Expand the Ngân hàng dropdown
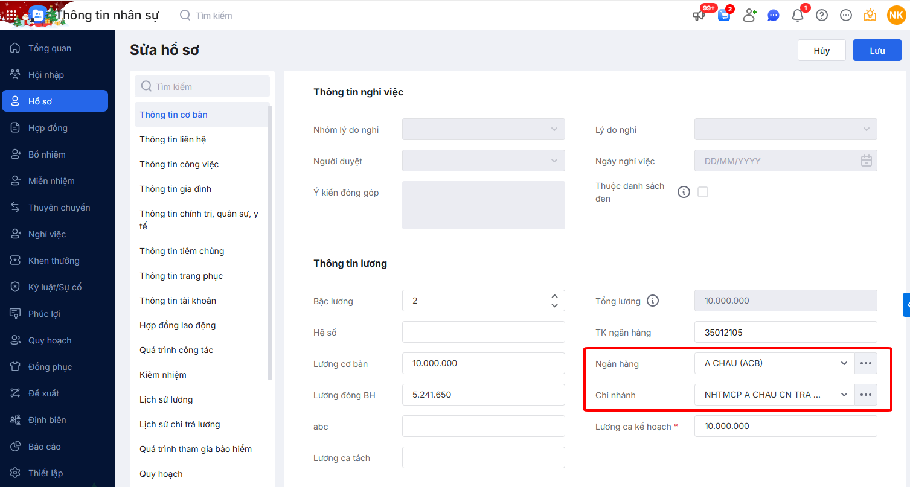Screen dimensions: 910x487 [844, 363]
